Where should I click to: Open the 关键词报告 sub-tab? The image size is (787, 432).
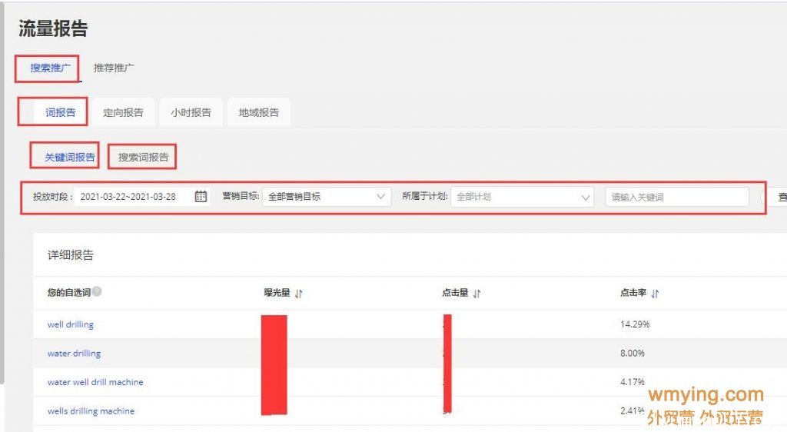(70, 157)
